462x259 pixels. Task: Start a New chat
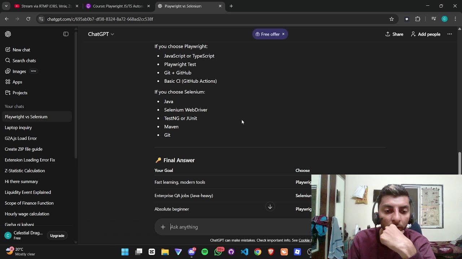click(x=21, y=50)
